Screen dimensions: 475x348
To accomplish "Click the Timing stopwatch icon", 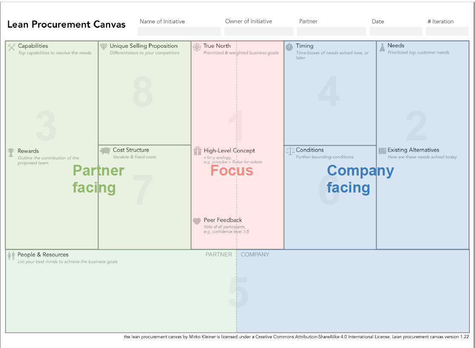I will (x=289, y=46).
